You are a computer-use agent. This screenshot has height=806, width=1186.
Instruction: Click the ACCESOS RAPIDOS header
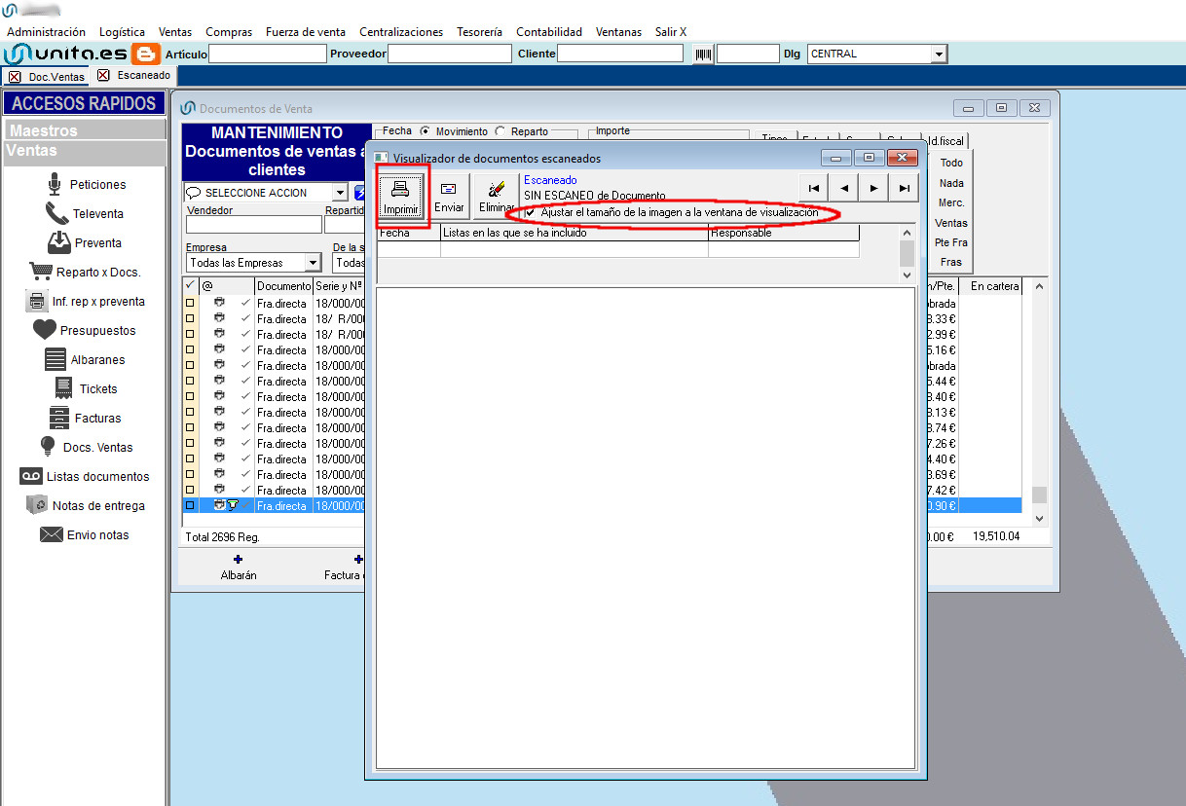point(84,103)
